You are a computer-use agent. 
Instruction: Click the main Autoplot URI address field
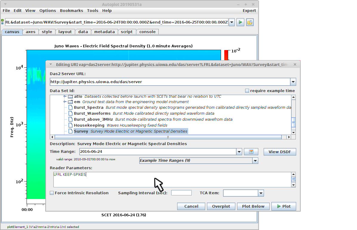pyautogui.click(x=117, y=22)
